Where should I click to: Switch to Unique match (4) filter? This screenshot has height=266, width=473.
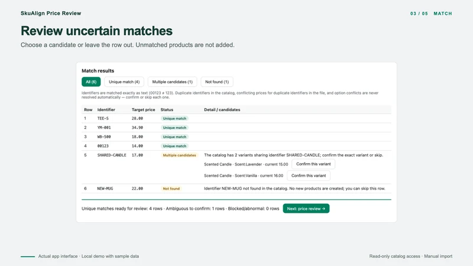click(x=124, y=82)
